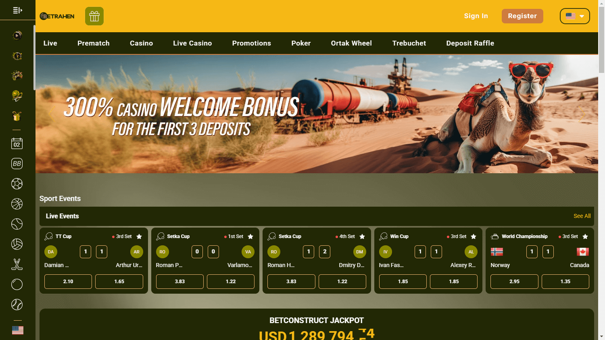
Task: Click the tennis sport icon in the sidebar
Action: (x=17, y=224)
